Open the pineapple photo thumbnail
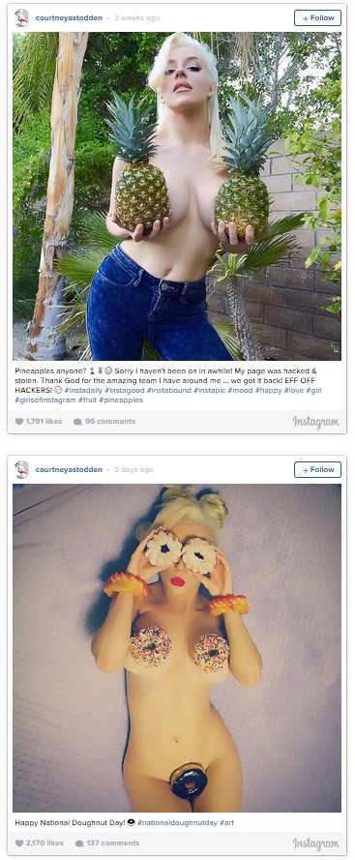This screenshot has height=860, width=355. pos(177,195)
